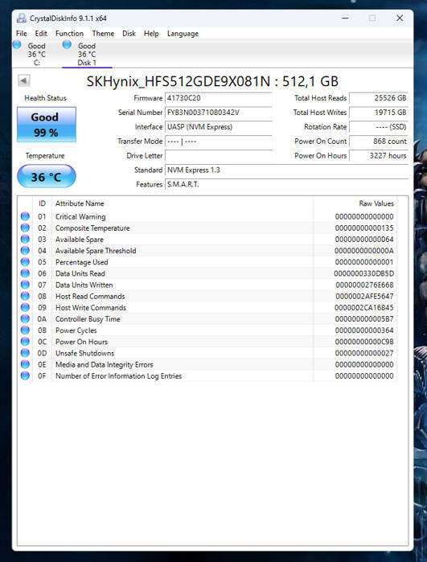Click the status orb for Unsafe Shutdowns
The width and height of the screenshot is (427, 562).
point(25,353)
